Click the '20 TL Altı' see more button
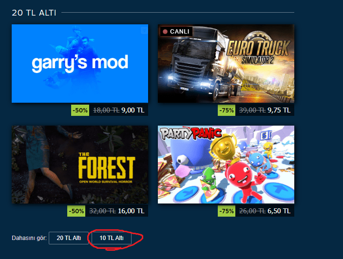This screenshot has height=259, width=343. 69,238
